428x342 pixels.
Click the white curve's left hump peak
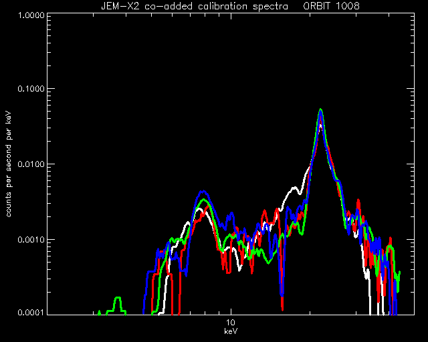199,208
